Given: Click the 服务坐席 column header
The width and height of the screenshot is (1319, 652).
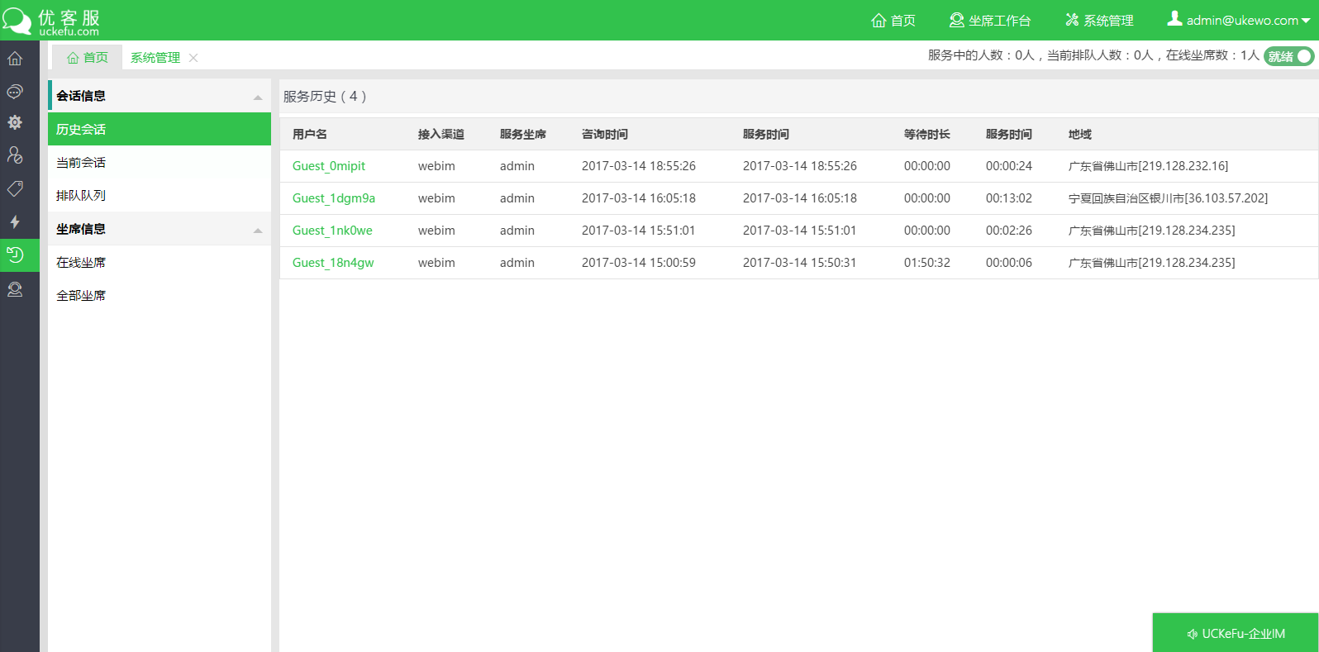Looking at the screenshot, I should click(x=523, y=134).
